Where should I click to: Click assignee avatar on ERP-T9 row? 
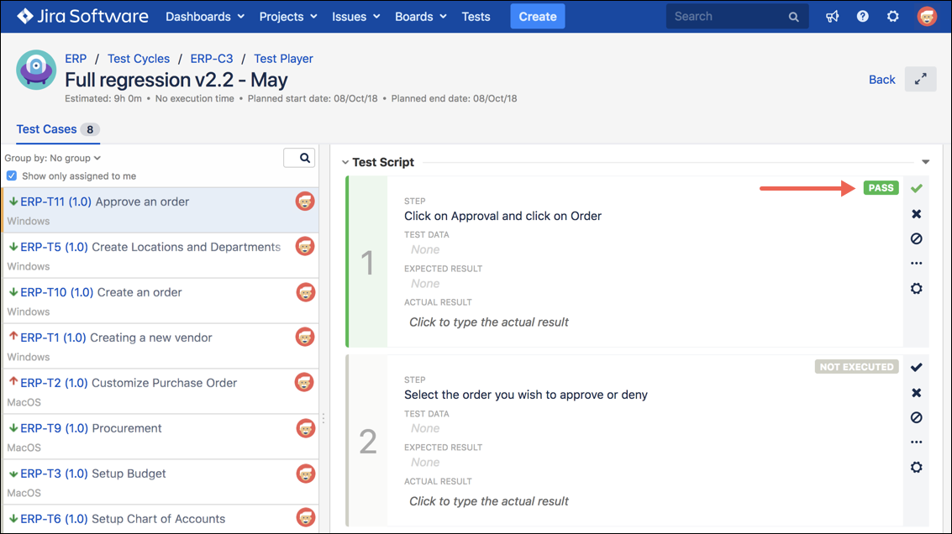[x=305, y=428]
